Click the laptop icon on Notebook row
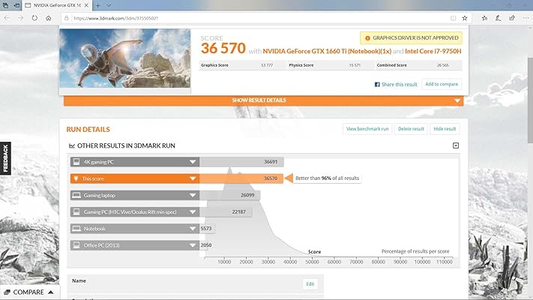This screenshot has height=300, width=533. pyautogui.click(x=76, y=229)
